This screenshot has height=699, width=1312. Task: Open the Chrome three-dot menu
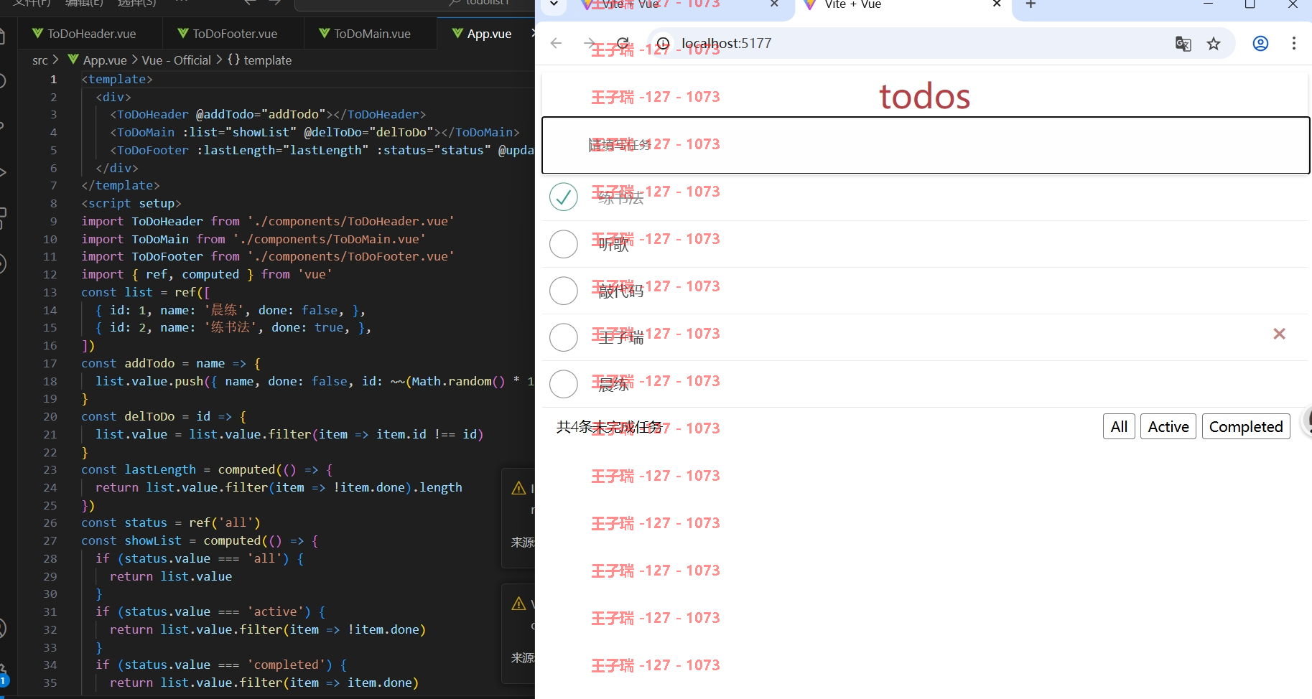coord(1294,44)
